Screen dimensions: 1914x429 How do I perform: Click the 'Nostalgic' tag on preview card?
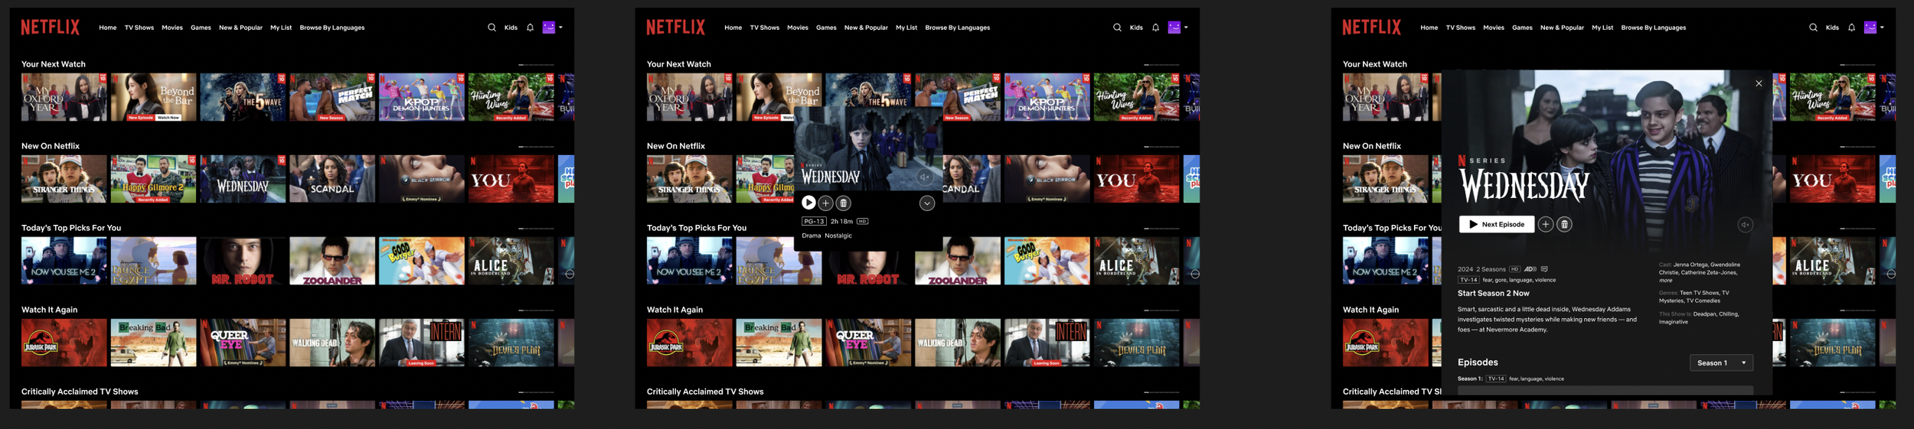tap(838, 236)
